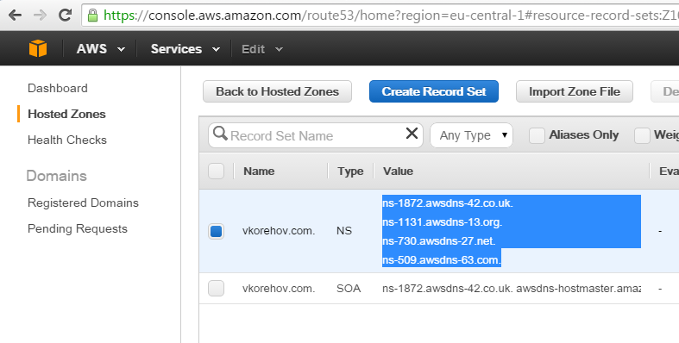The height and width of the screenshot is (343, 679).
Task: Clear the Record Set Name search with X
Action: click(x=412, y=134)
